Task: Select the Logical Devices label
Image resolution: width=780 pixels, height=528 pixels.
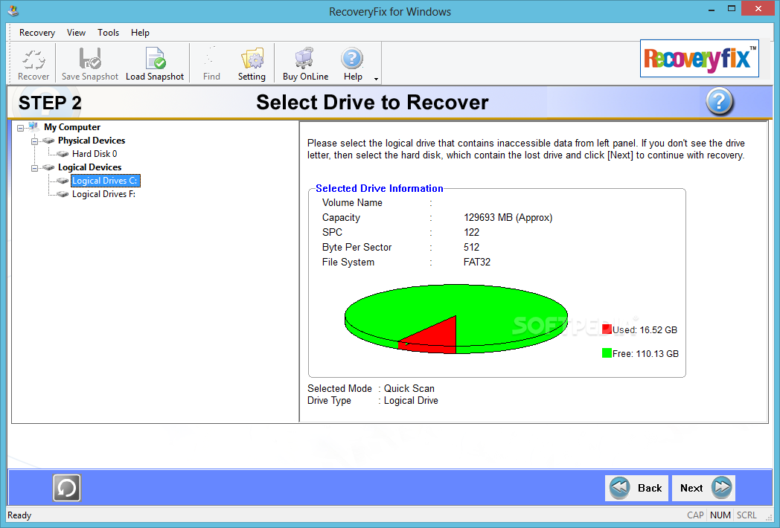Action: click(89, 167)
